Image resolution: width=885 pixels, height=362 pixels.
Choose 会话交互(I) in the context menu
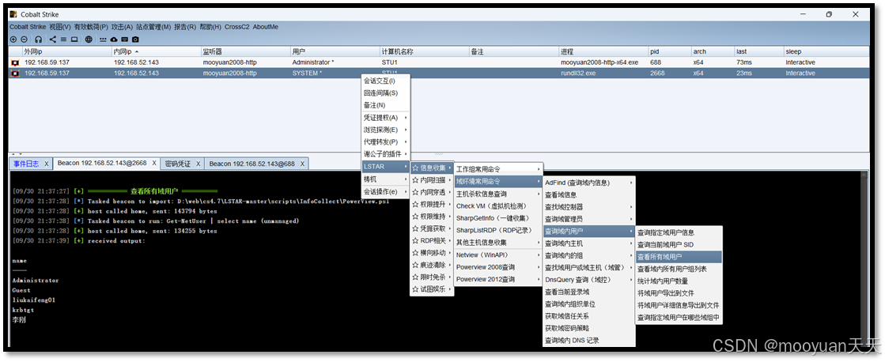(x=386, y=81)
